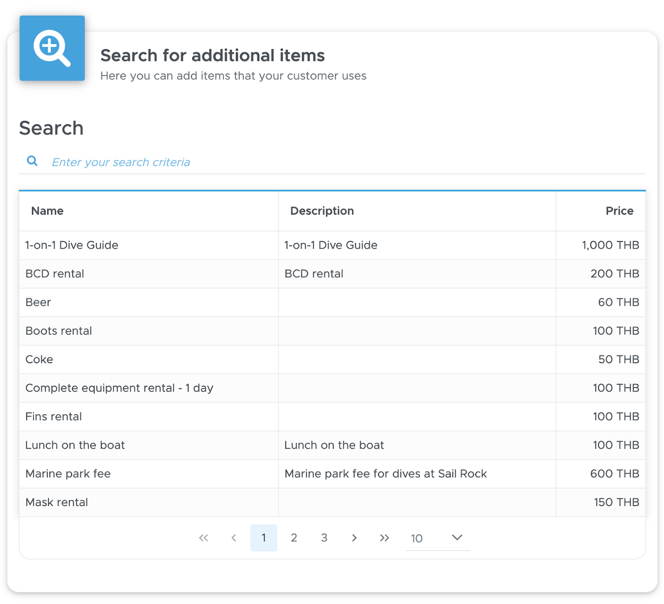This screenshot has height=604, width=664.
Task: Jump to last page double-arrow icon
Action: [384, 538]
